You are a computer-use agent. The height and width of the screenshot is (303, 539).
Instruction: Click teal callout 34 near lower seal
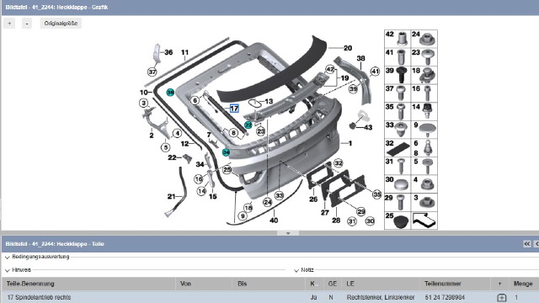226,151
